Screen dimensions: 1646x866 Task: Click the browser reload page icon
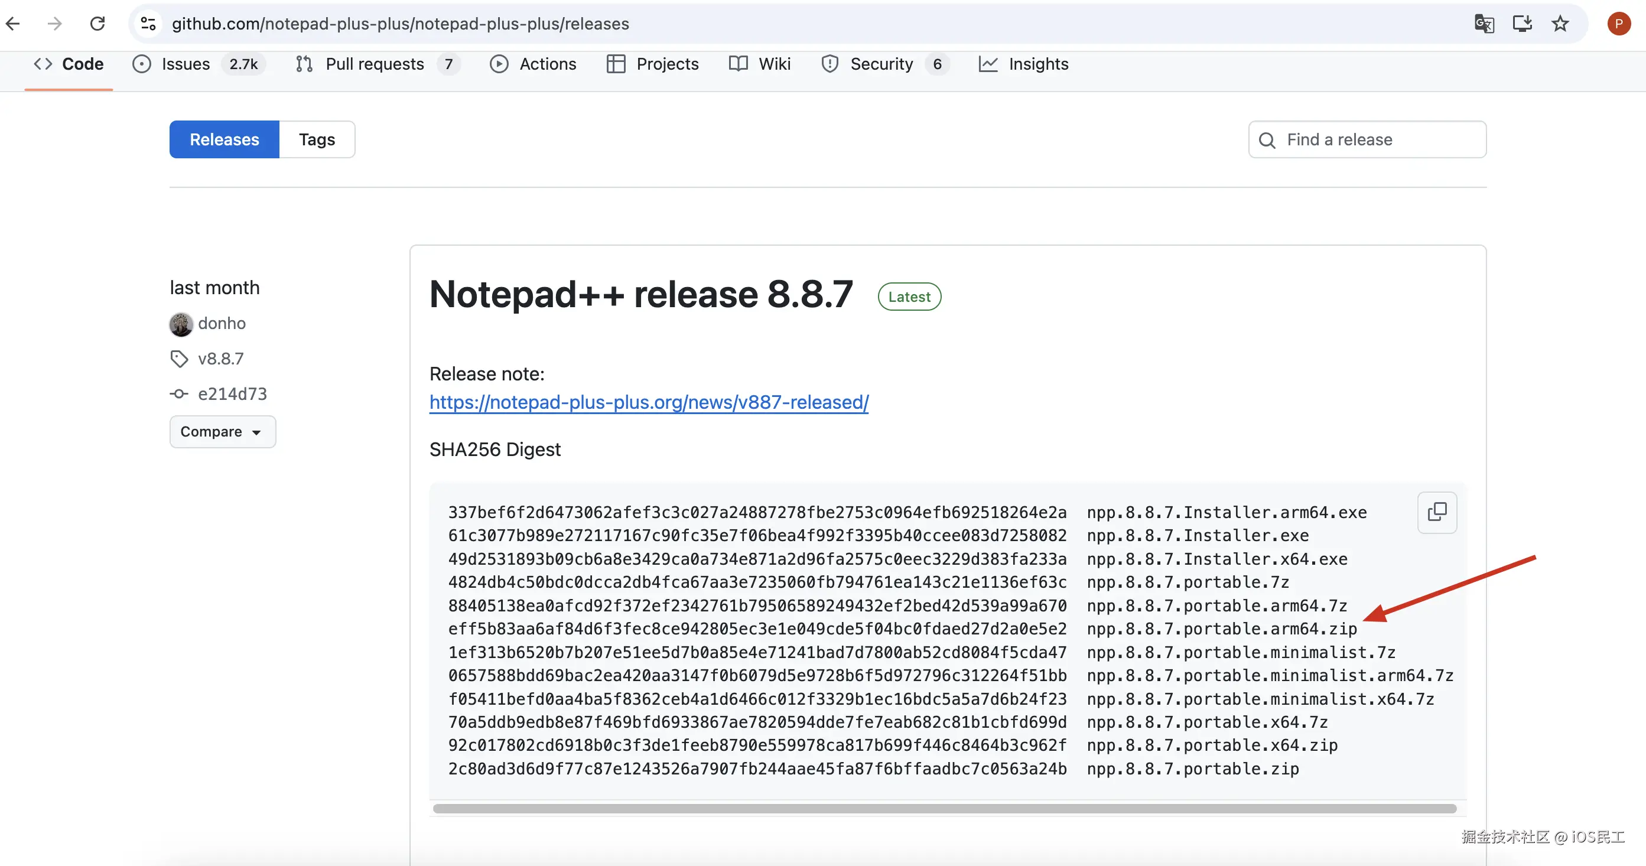(97, 24)
